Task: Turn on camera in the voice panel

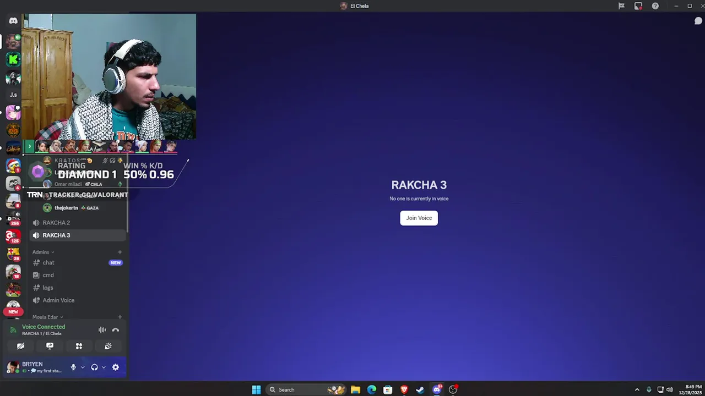Action: [20, 346]
